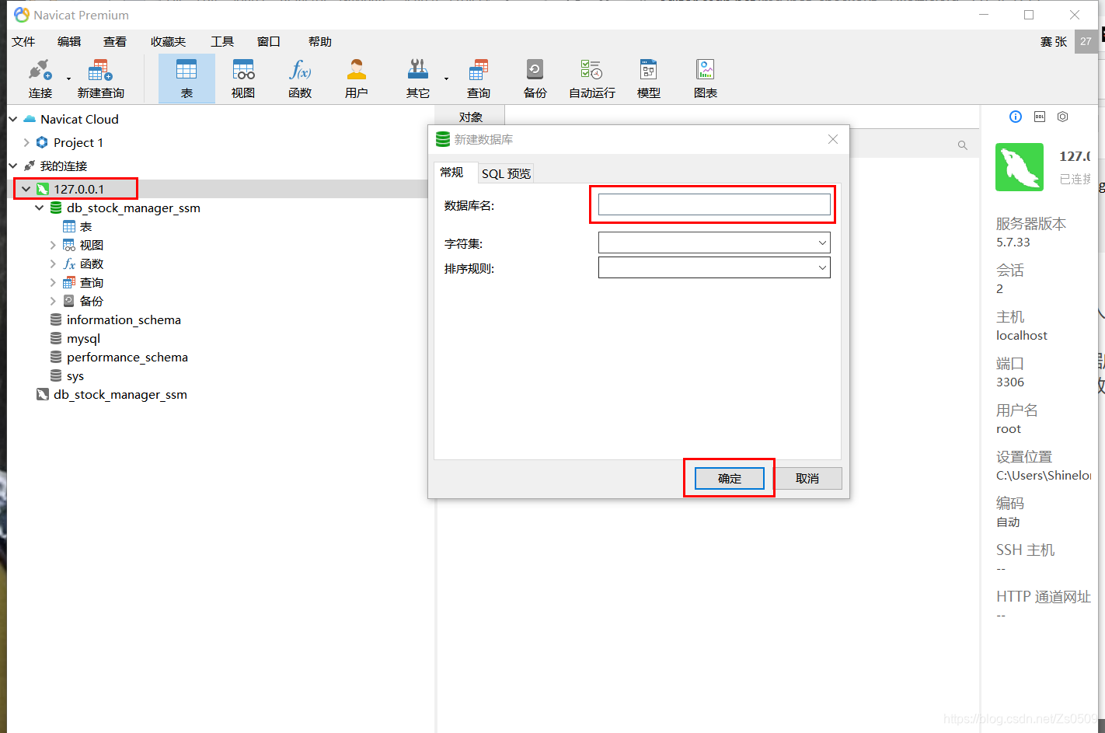
Task: Click the info icon in right panel
Action: 1016,117
